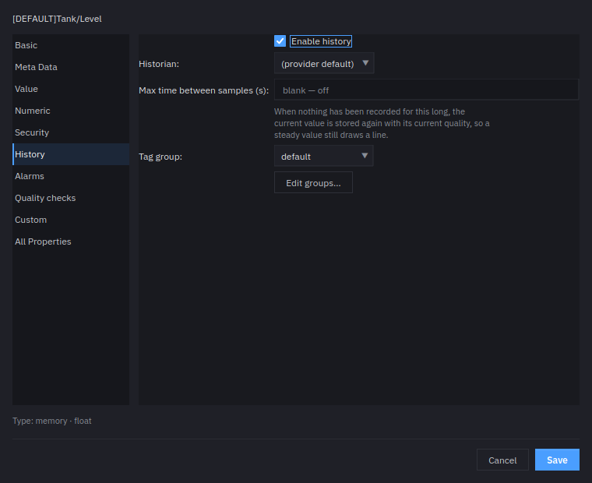Open the Custom section

[x=71, y=220]
